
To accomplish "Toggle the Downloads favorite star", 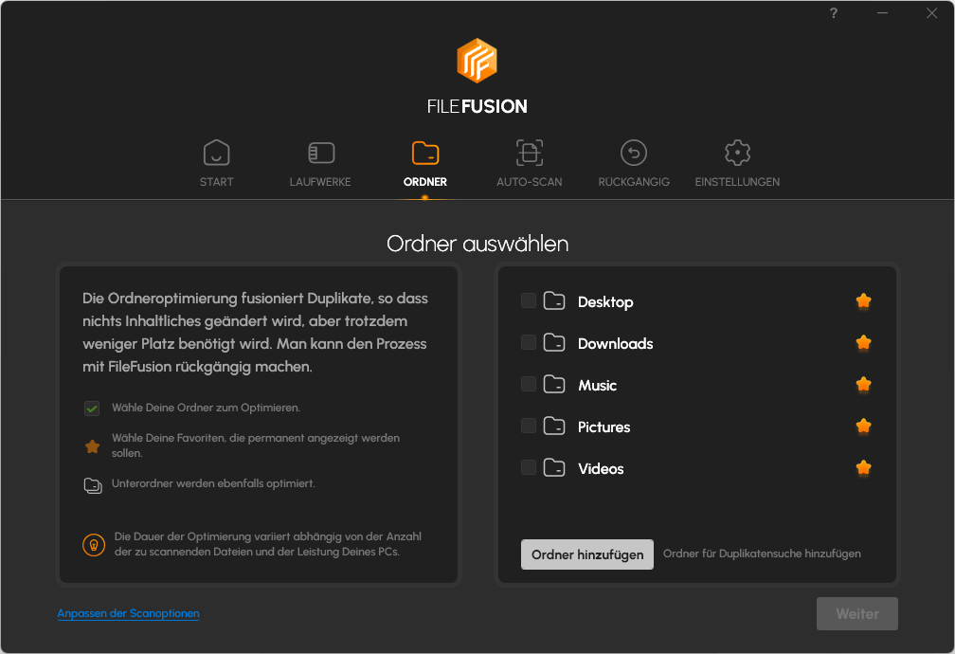I will (x=863, y=342).
